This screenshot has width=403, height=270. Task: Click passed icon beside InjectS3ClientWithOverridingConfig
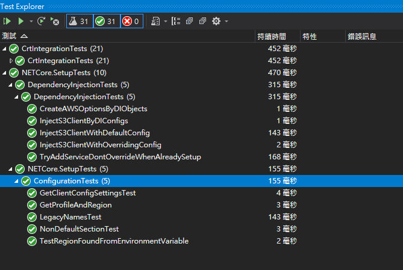point(32,145)
